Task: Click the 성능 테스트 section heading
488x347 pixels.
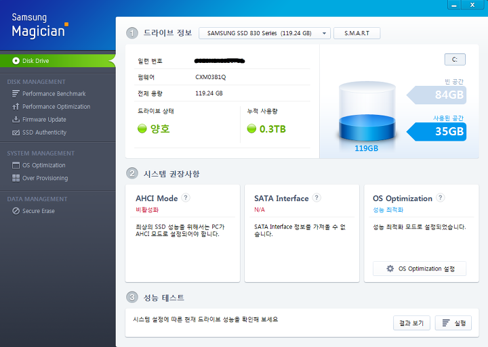Action: pyautogui.click(x=164, y=298)
